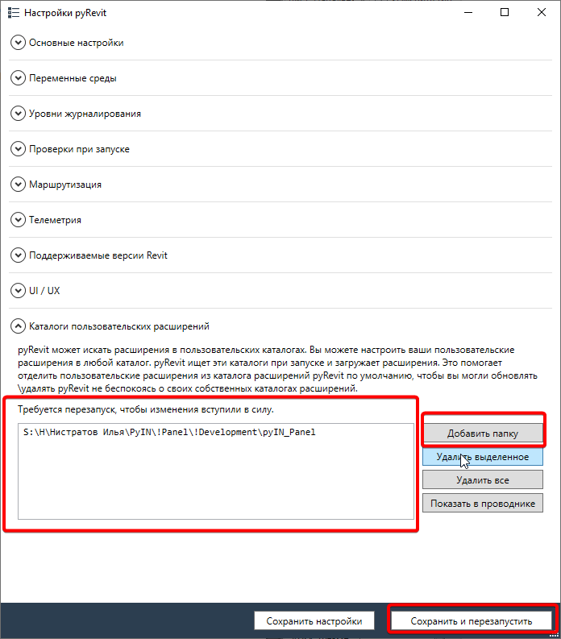
Task: Click Удалить выделенное button
Action: (482, 456)
